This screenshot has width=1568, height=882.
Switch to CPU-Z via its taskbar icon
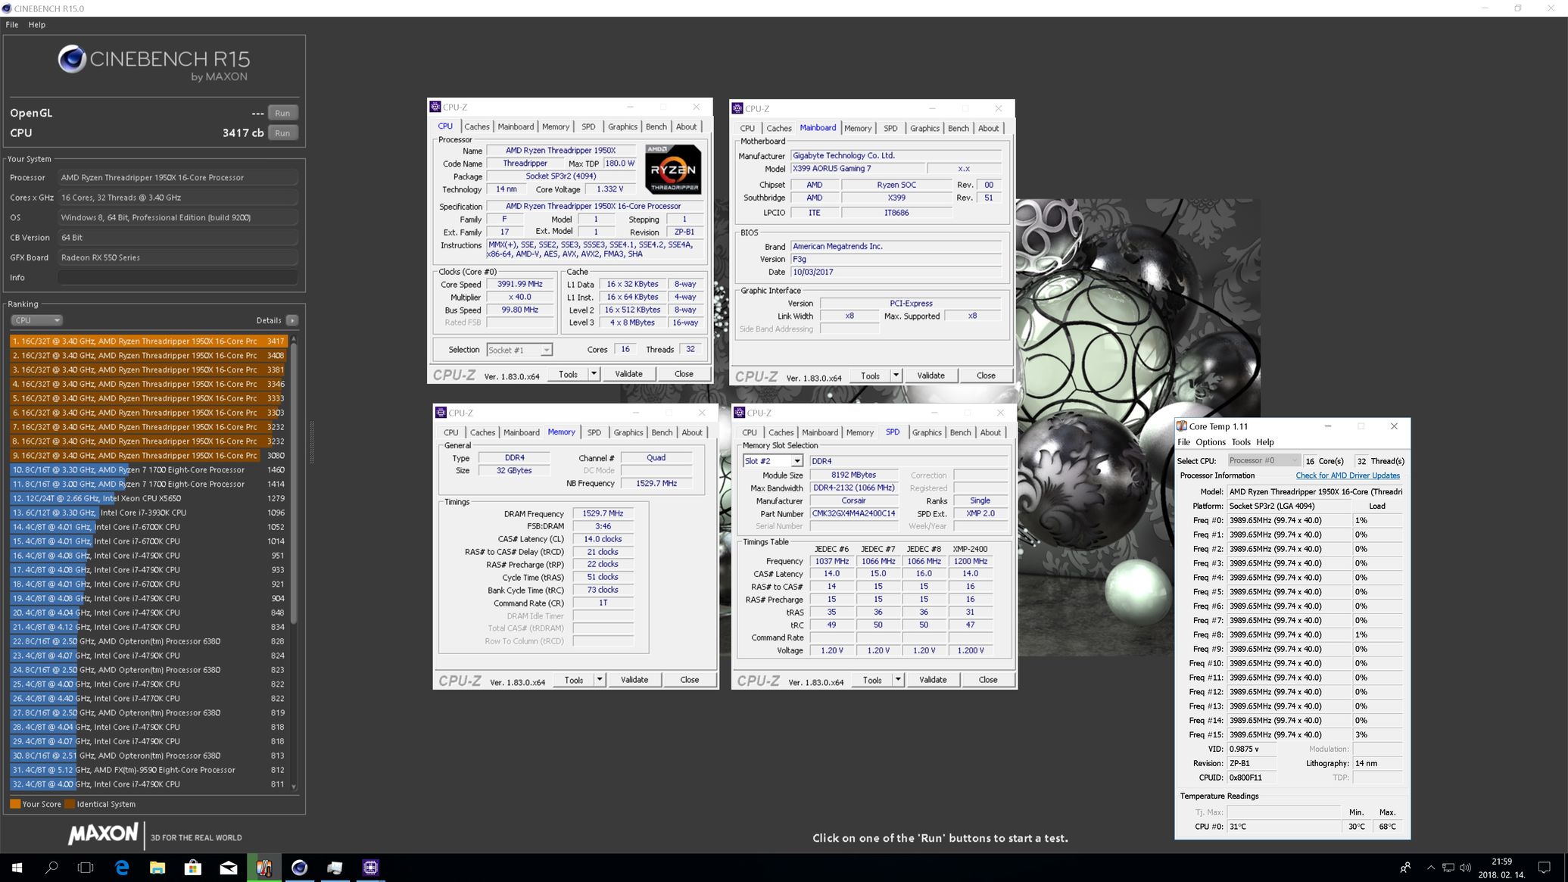click(370, 868)
